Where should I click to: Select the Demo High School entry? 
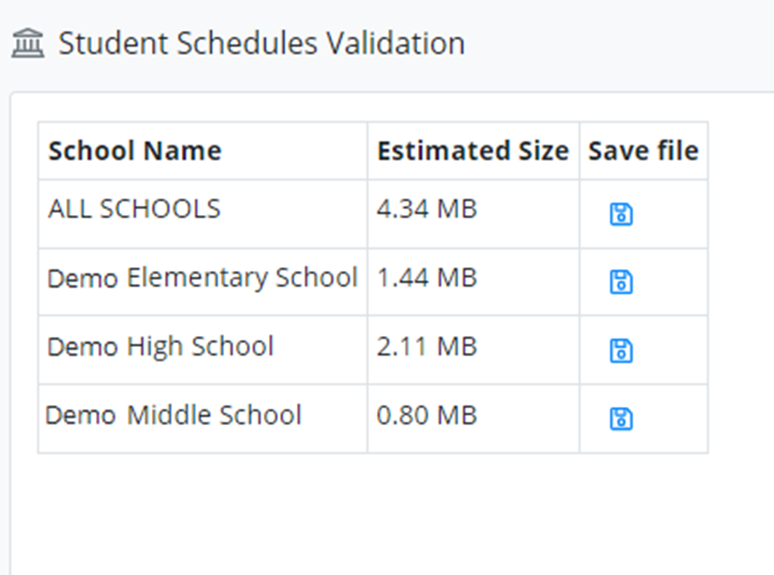160,347
